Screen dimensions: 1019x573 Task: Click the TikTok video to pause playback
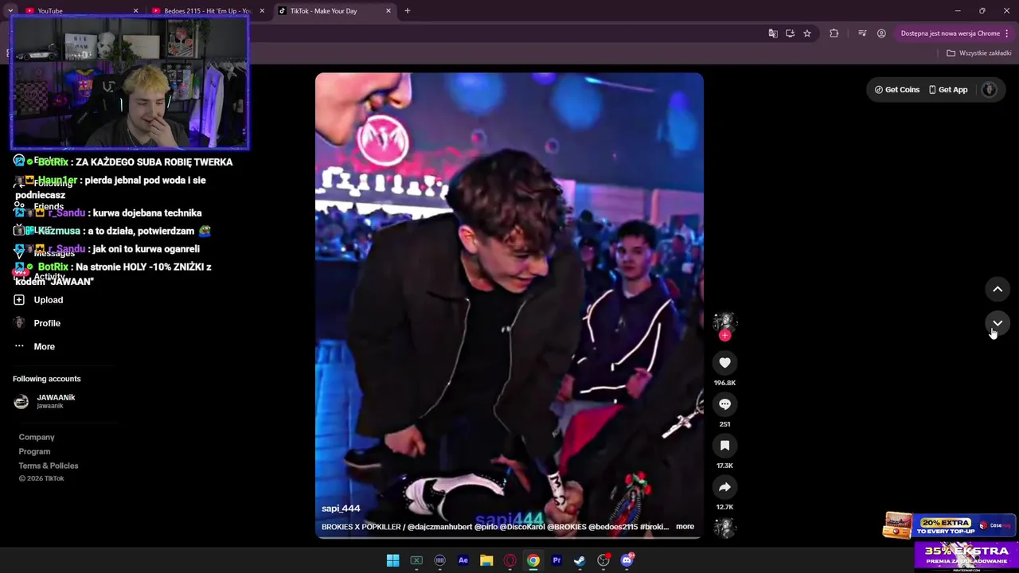point(509,306)
